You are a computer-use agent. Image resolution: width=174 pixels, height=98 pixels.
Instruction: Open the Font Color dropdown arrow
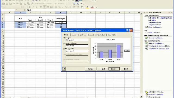(x=95, y=7)
